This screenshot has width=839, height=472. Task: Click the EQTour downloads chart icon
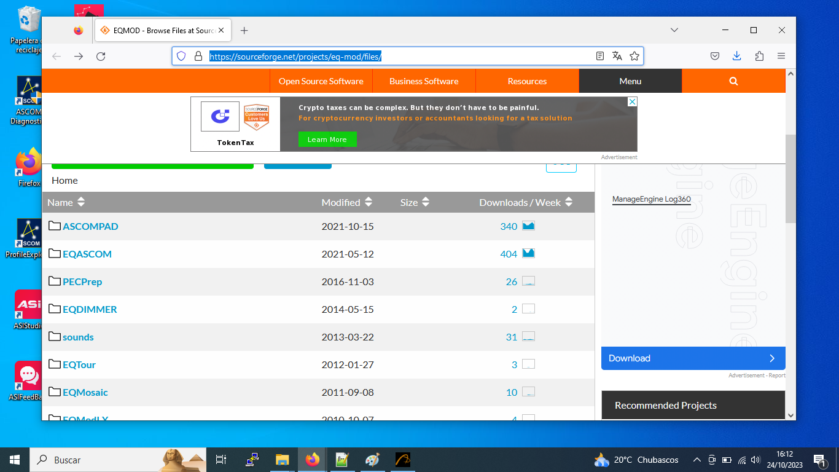tap(528, 364)
